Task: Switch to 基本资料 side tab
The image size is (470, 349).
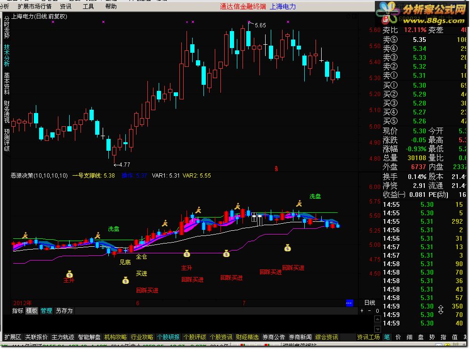Action: 7,84
